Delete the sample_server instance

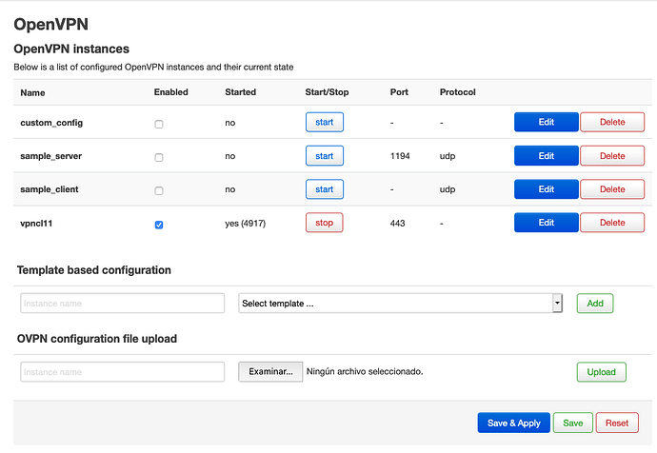pyautogui.click(x=612, y=156)
